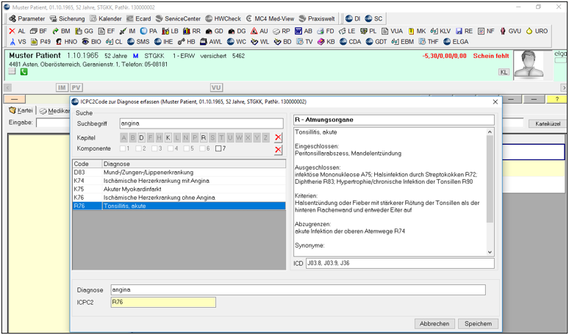Viewport: 569px width, 335px height.
Task: Select row K75 Akuter Myokardinfarkt
Action: point(179,190)
